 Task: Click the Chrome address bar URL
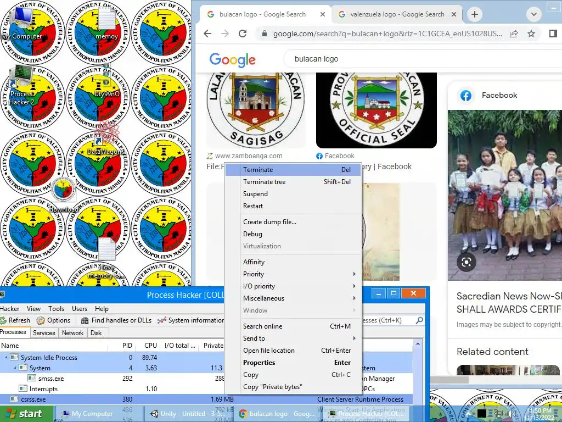[x=387, y=34]
